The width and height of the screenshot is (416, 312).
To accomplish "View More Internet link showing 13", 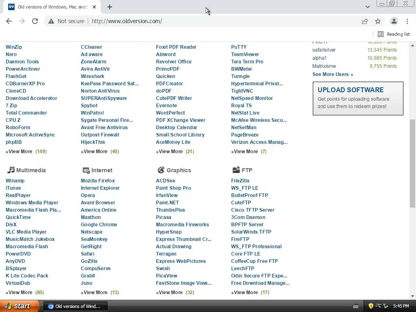I will 100,292.
